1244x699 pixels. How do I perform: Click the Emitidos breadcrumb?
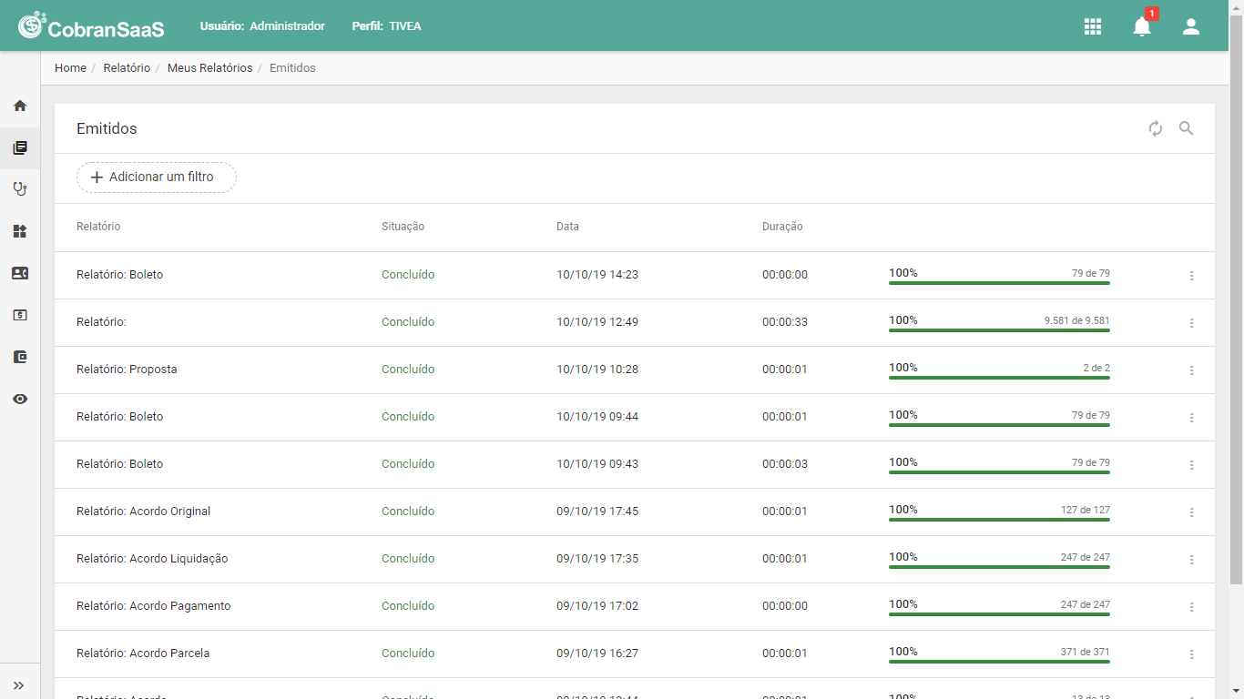click(292, 68)
